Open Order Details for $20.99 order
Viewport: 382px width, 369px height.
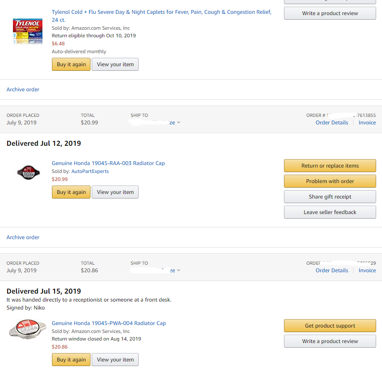coord(332,123)
